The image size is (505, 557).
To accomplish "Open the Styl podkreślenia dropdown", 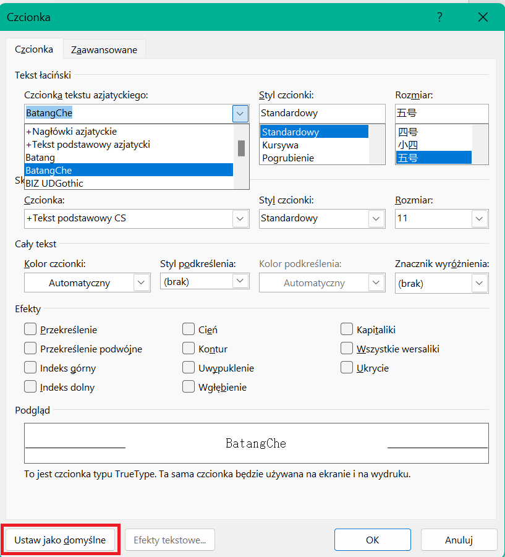I will (x=240, y=281).
